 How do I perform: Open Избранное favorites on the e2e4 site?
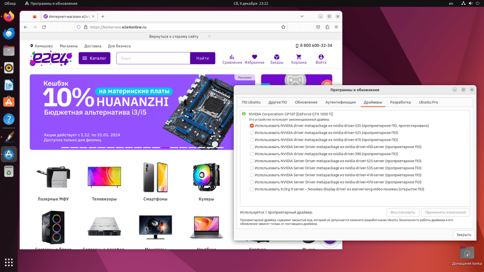pos(255,59)
